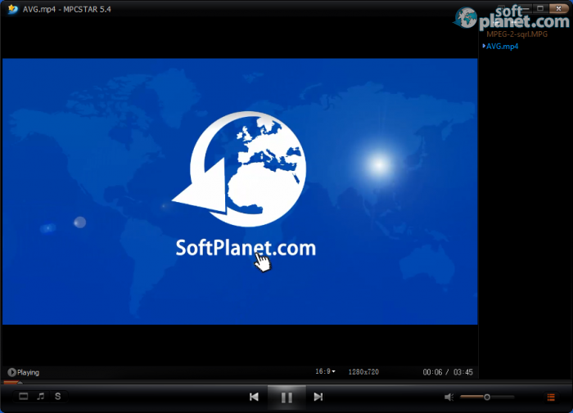Screen dimensions: 573x413
Task: Click the volume slider handle
Action: click(487, 397)
